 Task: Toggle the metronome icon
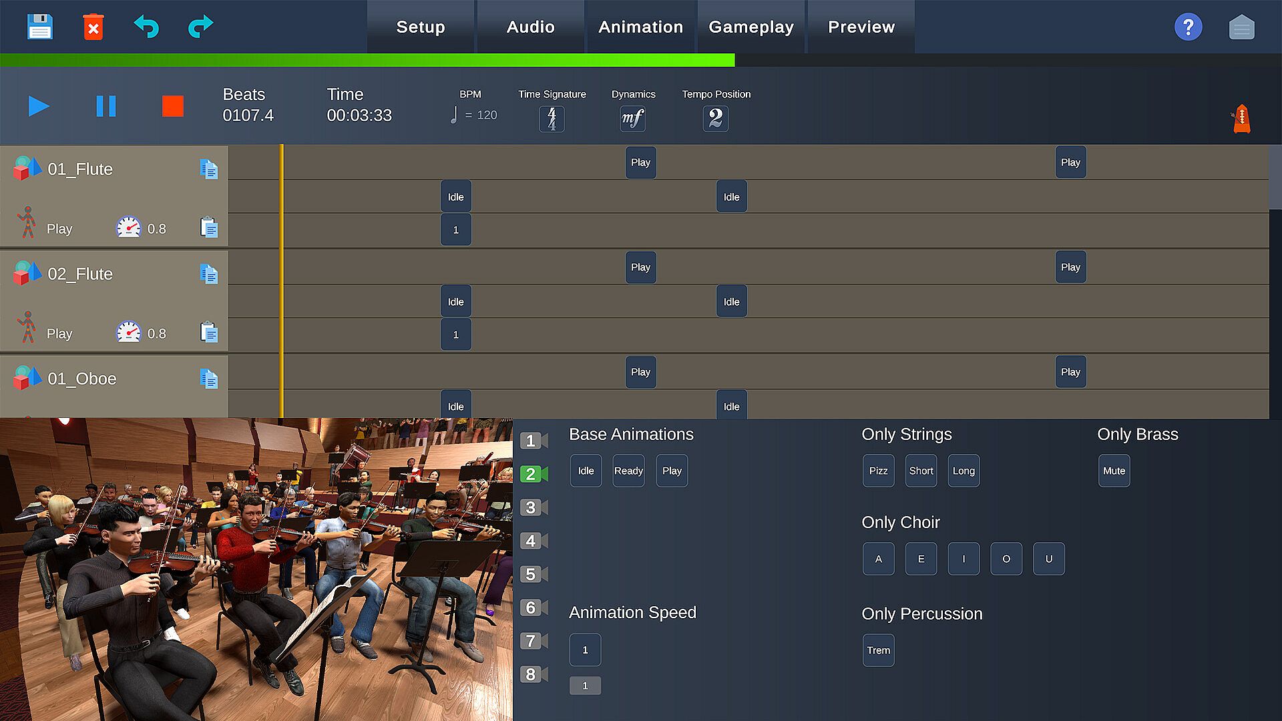point(1241,119)
